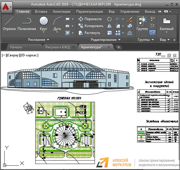
Task: Select the Круг circle tool
Action: (43, 23)
